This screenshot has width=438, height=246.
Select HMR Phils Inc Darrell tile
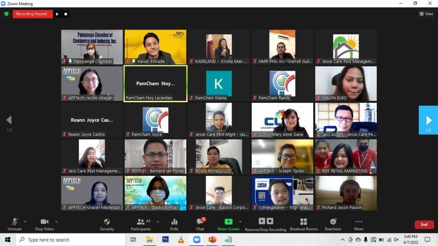click(x=282, y=47)
